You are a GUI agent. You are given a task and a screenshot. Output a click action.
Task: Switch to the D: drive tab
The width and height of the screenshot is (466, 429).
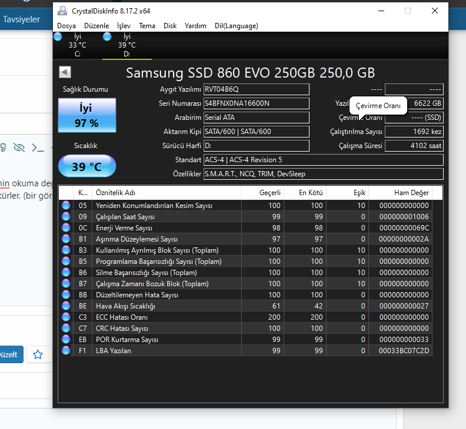(127, 45)
